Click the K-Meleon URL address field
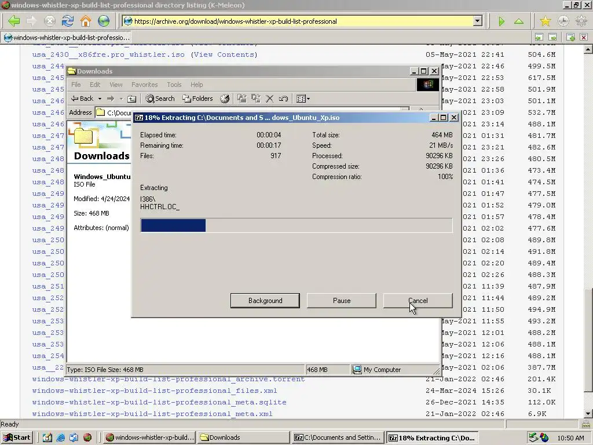593x445 pixels. 302,21
